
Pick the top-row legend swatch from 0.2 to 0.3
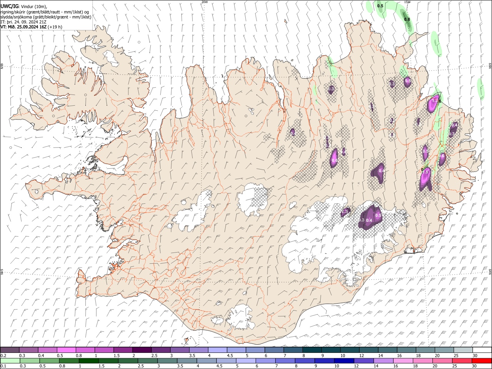[10, 350]
